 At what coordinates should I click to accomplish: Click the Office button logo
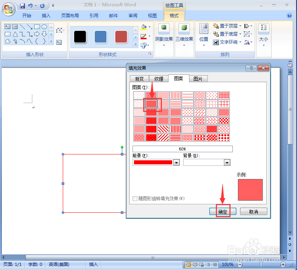(x=8, y=9)
